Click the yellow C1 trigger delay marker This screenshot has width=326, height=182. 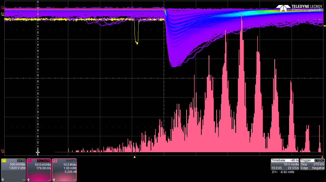pos(134,157)
